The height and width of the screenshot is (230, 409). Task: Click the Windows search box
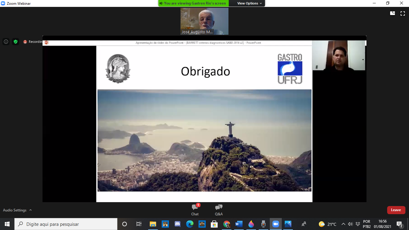pos(66,224)
